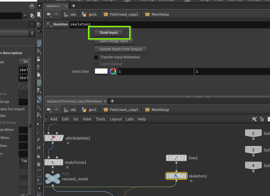
Task: Go back in the network editor path
Action: click(x=49, y=110)
